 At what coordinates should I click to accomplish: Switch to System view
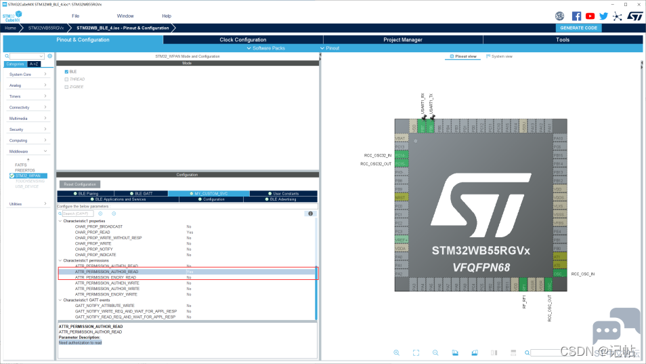click(x=499, y=56)
